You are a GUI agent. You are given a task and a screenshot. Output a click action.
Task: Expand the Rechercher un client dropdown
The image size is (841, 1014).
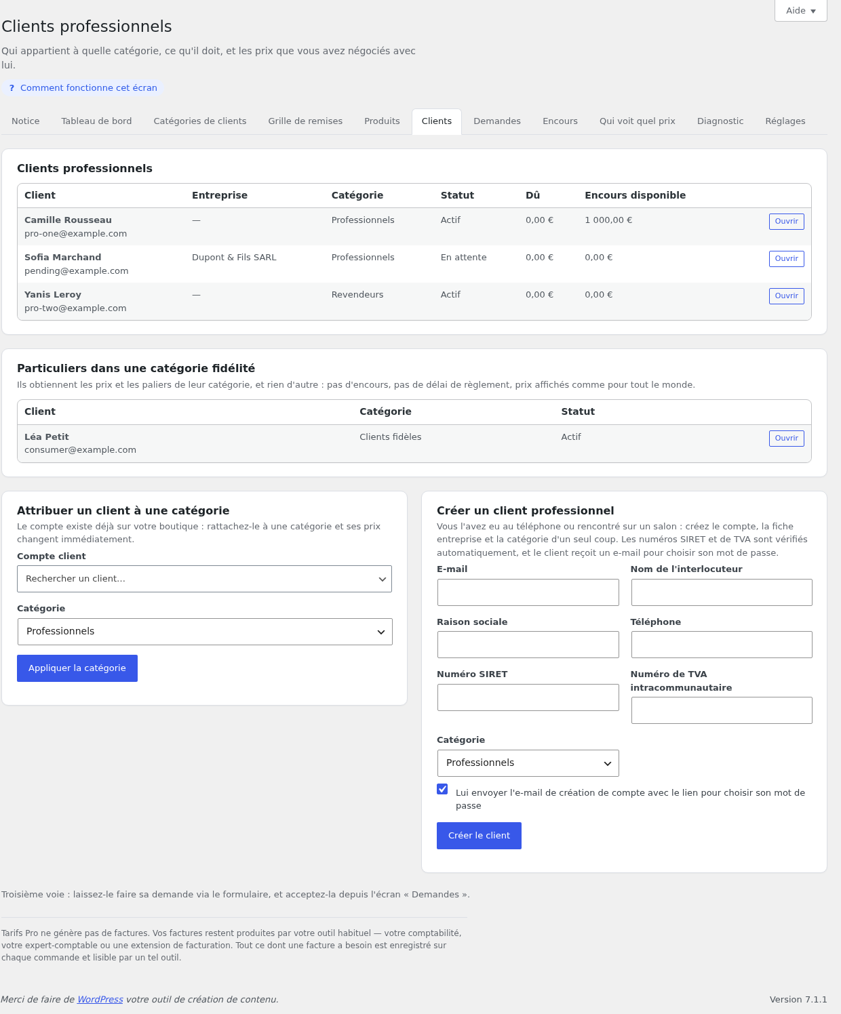pos(204,579)
